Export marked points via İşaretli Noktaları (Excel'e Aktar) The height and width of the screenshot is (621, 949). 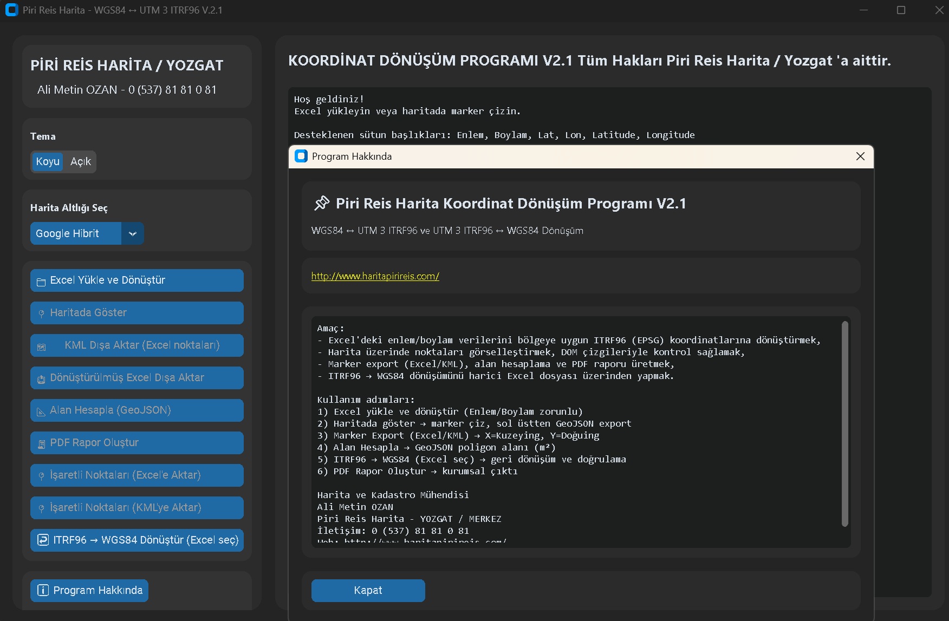[137, 475]
